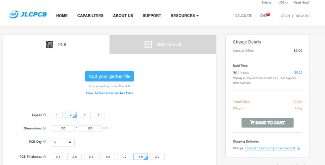Select 4 layers option

[x=84, y=115]
